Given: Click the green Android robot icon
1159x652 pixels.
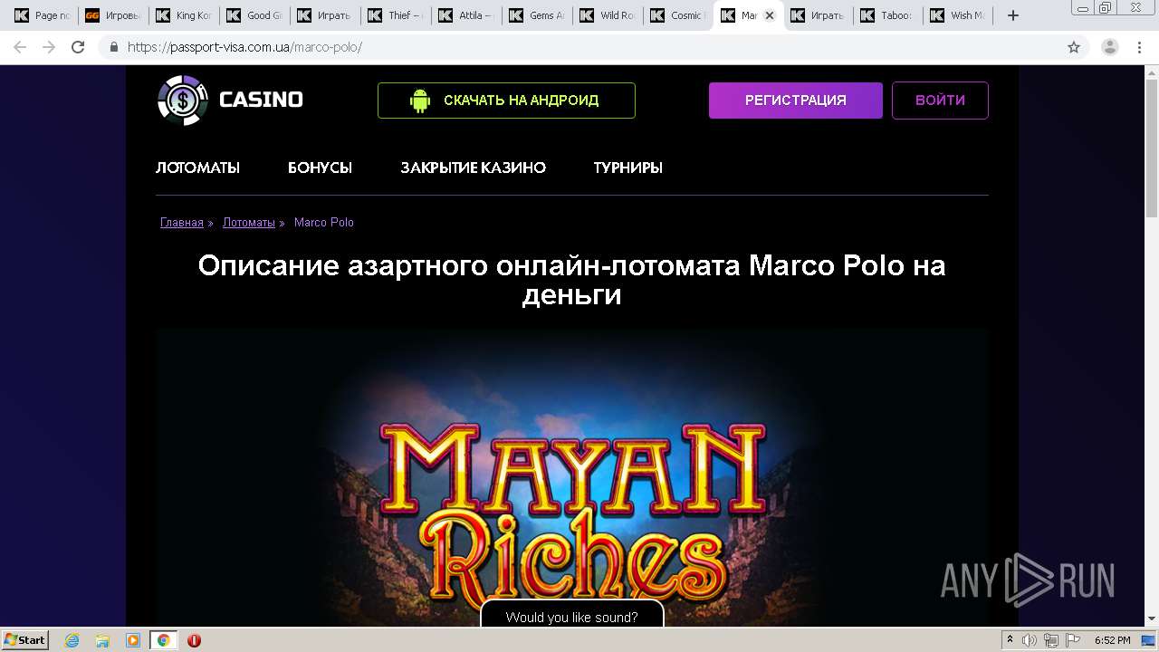Looking at the screenshot, I should pos(420,101).
